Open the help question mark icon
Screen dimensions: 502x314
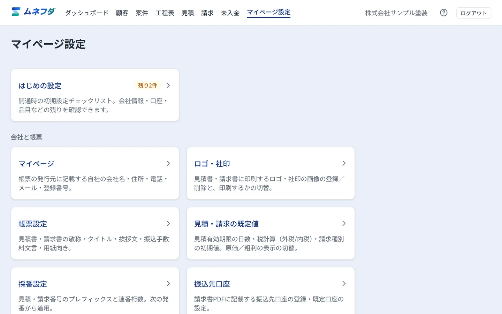(444, 13)
